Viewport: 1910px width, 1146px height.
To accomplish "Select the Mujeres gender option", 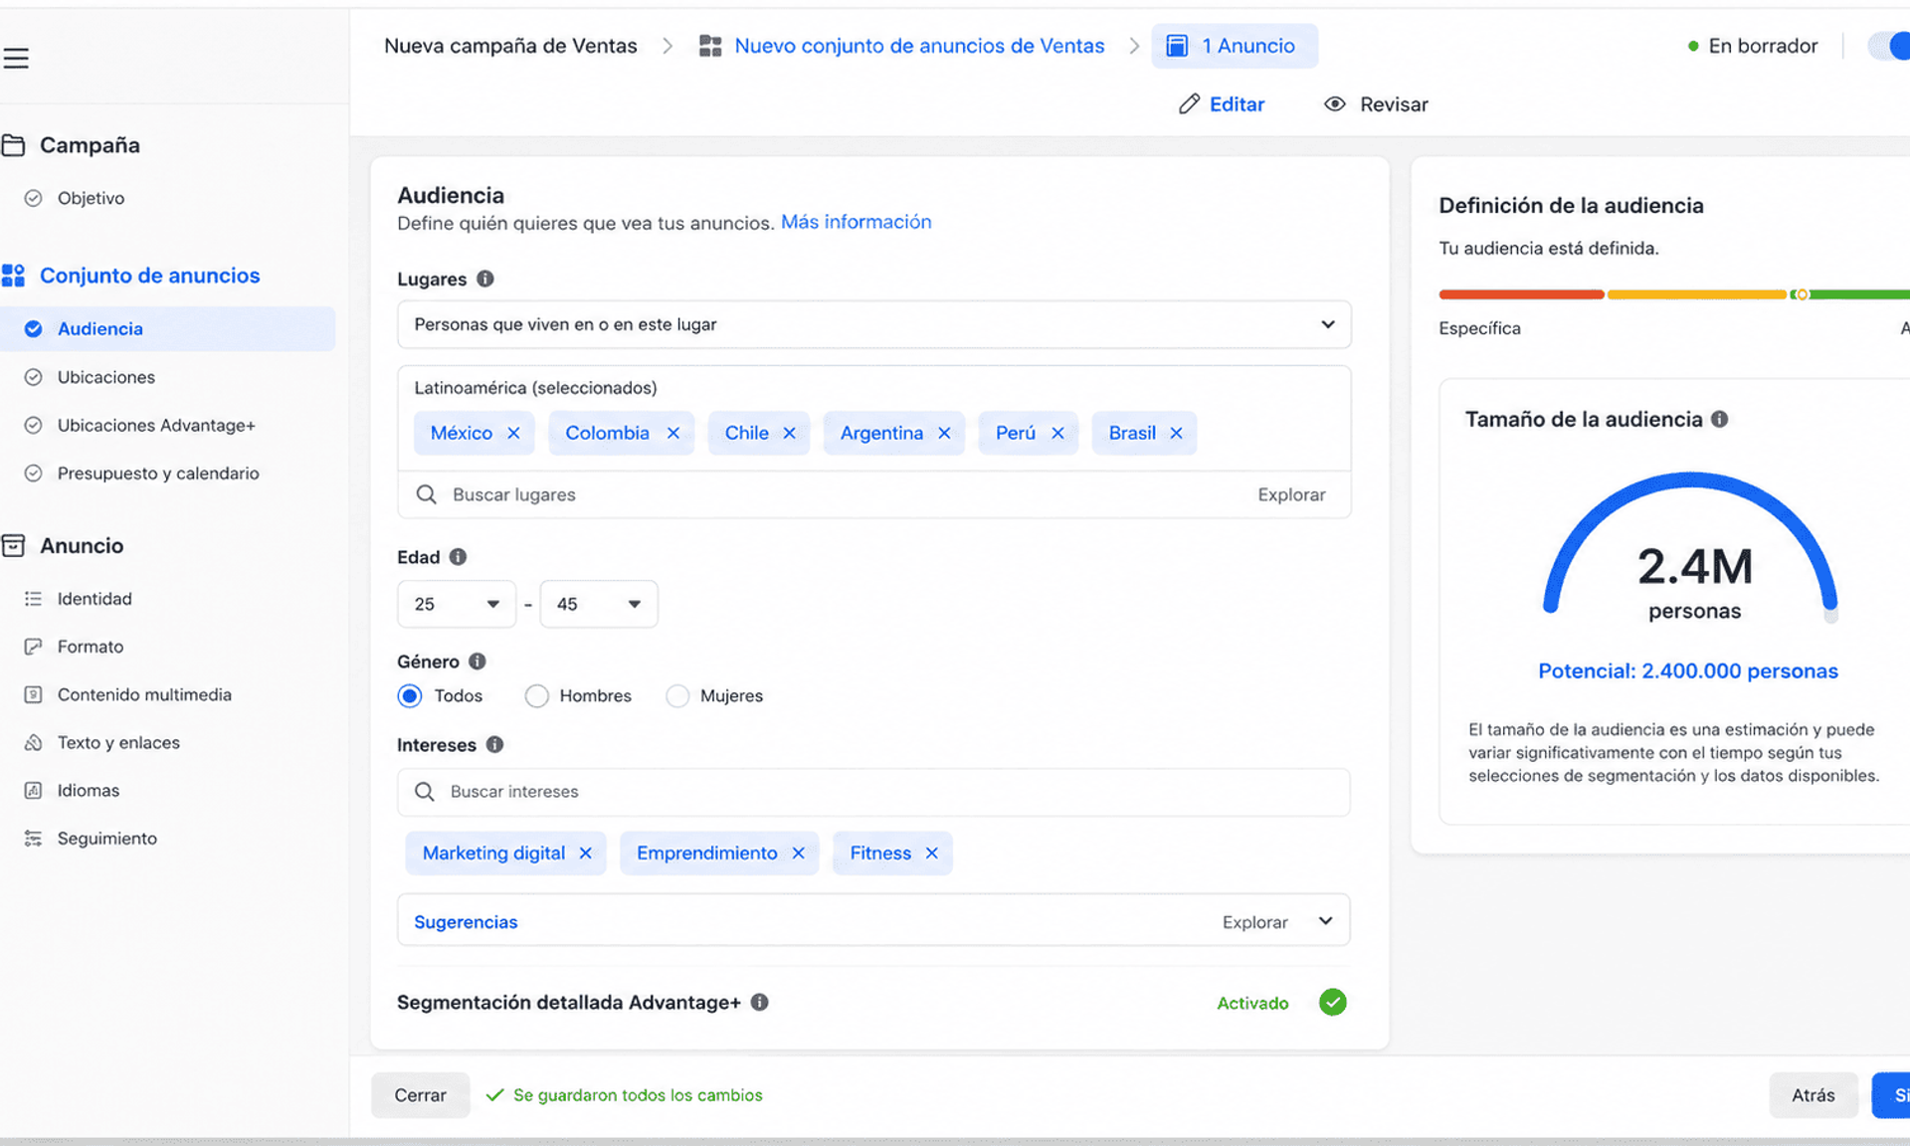I will [677, 696].
